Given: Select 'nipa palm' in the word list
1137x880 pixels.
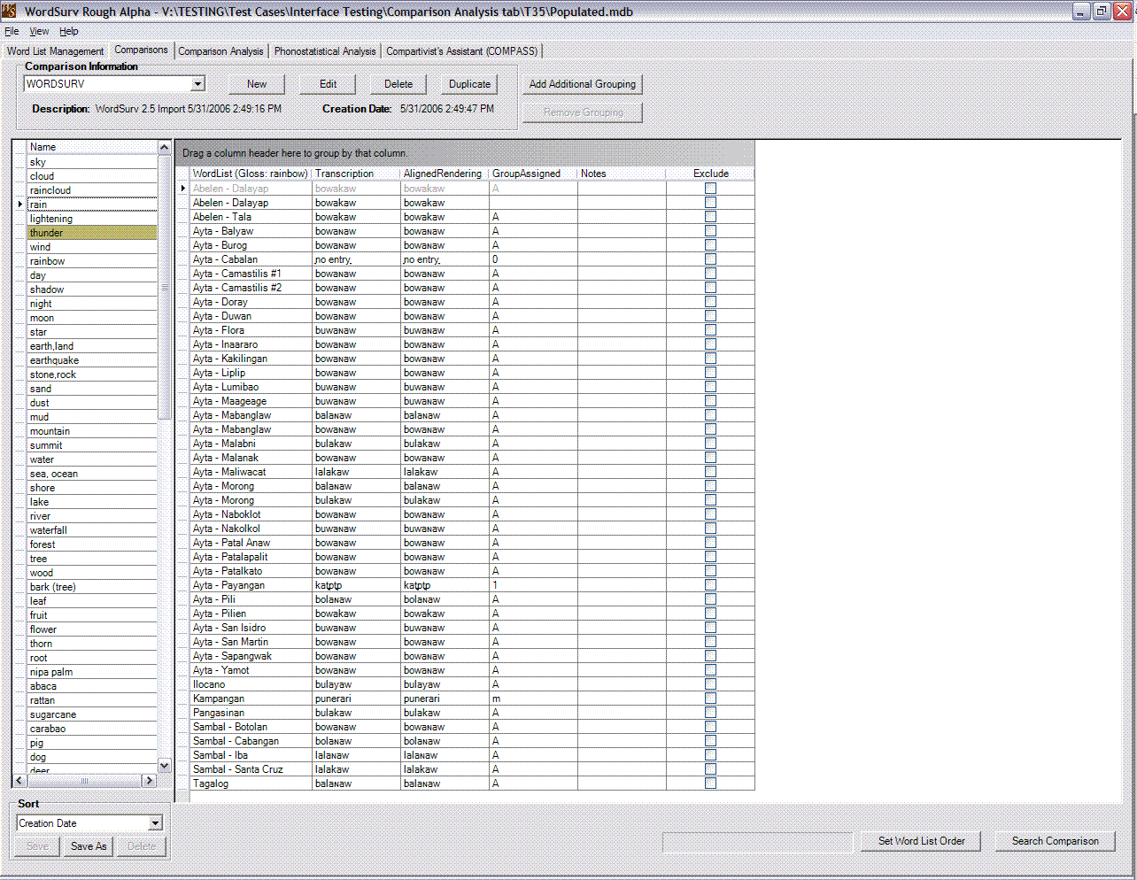Looking at the screenshot, I should click(x=92, y=672).
